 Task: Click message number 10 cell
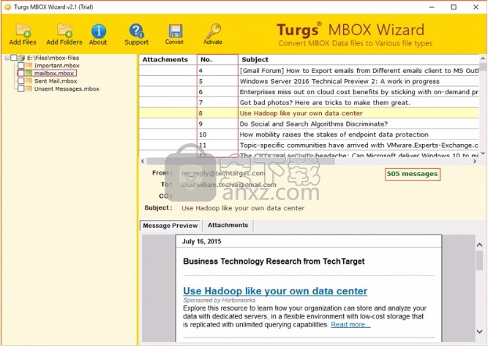tap(217, 134)
